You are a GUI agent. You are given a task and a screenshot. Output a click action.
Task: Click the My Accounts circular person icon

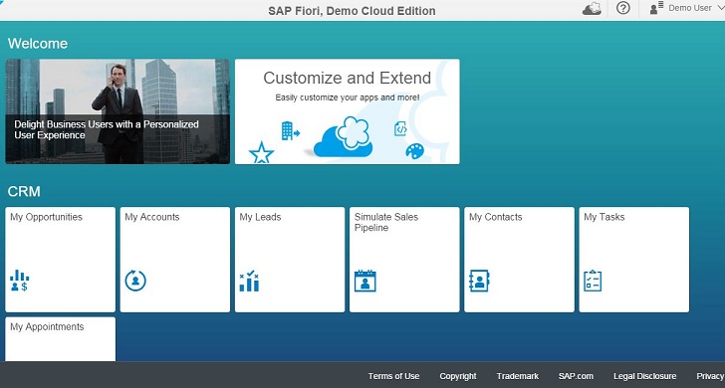(135, 281)
